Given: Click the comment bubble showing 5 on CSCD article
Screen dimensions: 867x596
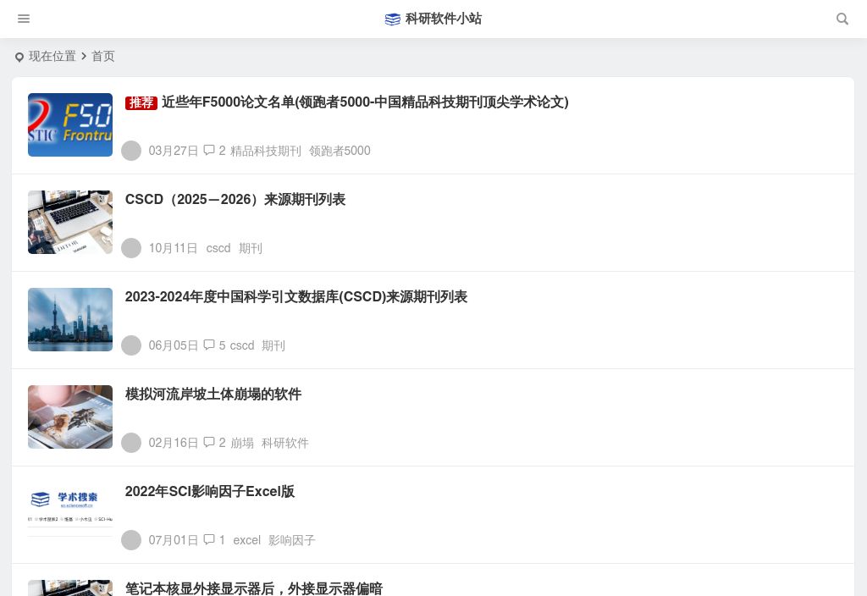Looking at the screenshot, I should [x=209, y=345].
